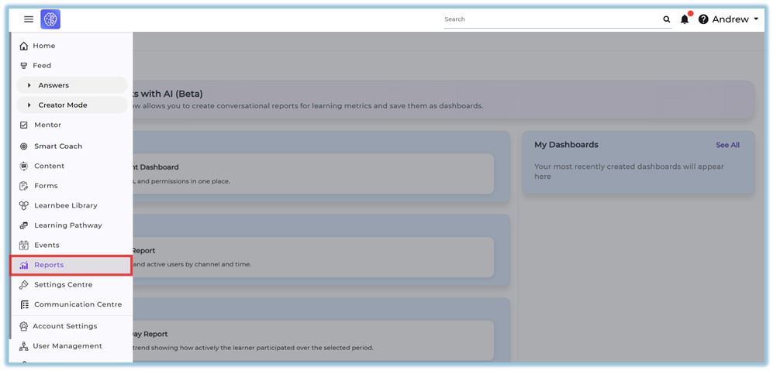Image resolution: width=773 pixels, height=371 pixels.
Task: Expand the Creator Mode submenu
Action: [x=29, y=105]
